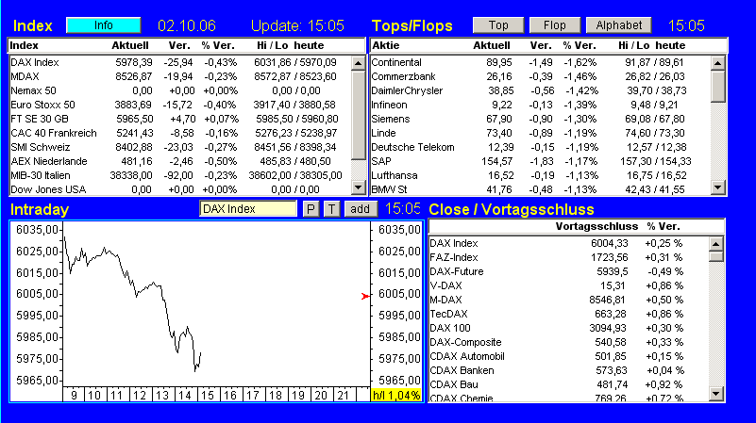This screenshot has height=423, width=756.
Task: Select the AEX Niederlande row
Action: click(x=180, y=161)
